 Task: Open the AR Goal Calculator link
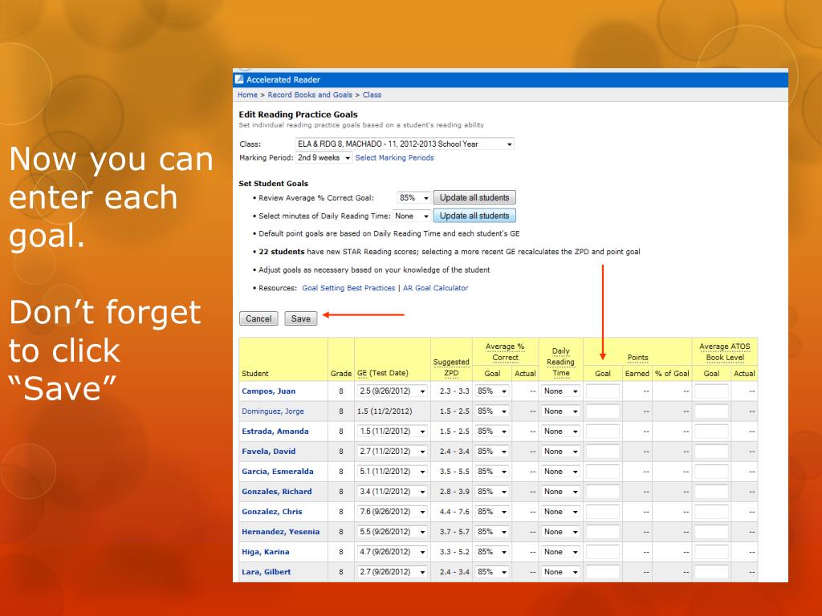(x=436, y=288)
